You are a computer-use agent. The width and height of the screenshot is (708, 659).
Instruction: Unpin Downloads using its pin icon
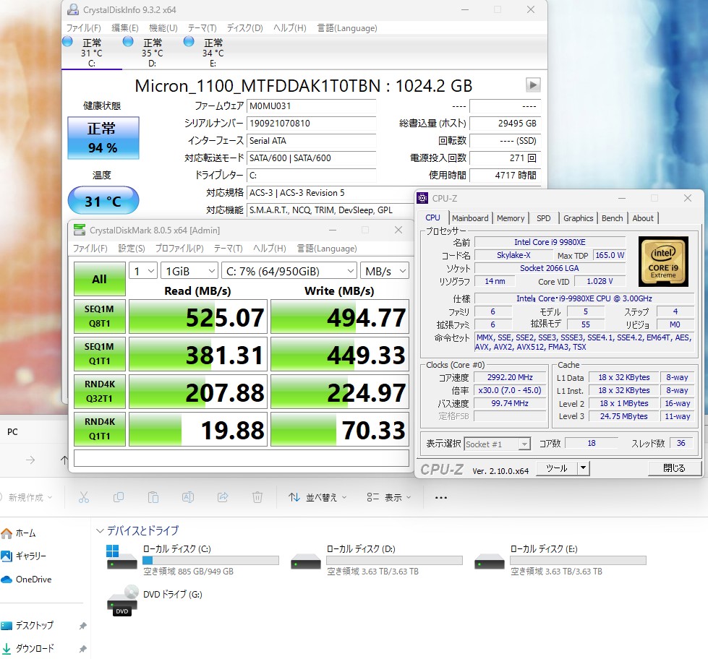coord(82,649)
